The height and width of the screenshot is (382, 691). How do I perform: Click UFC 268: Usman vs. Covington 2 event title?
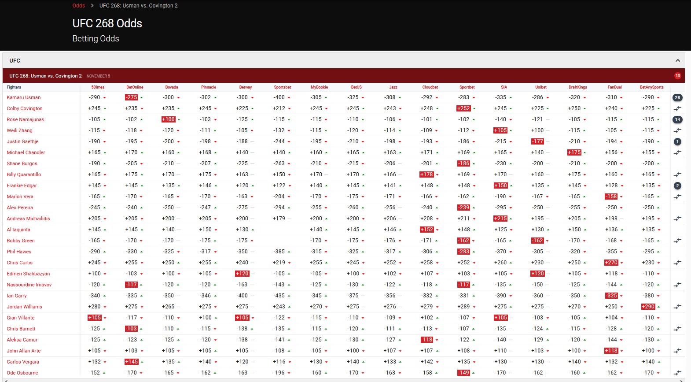click(46, 76)
